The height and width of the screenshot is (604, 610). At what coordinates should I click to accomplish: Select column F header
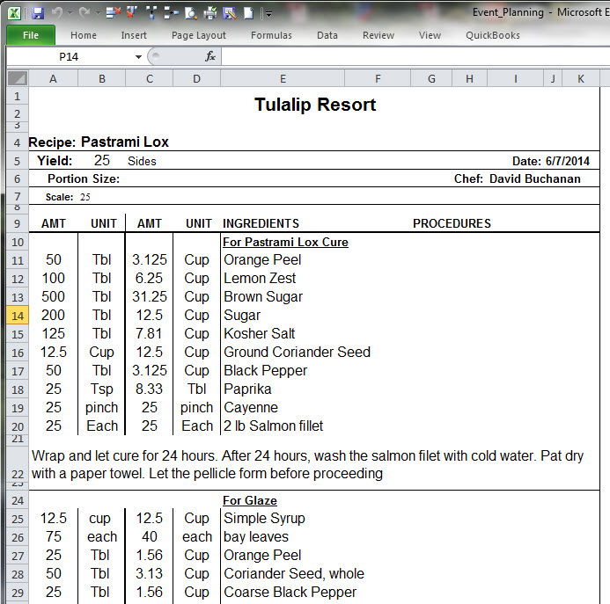coord(378,79)
